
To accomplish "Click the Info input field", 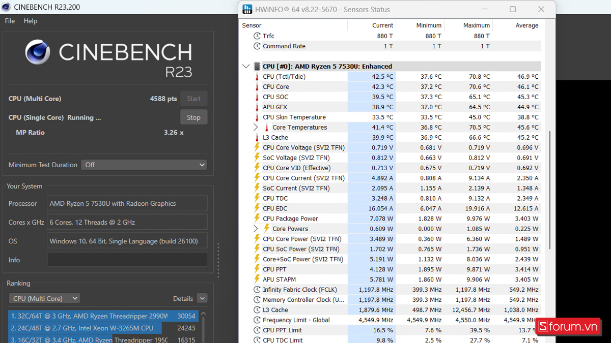I will coord(127,260).
